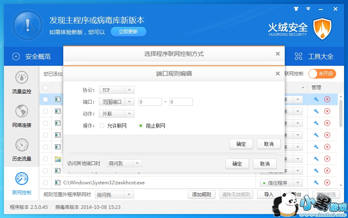Screen dimensions: 348x218
Task: Switch to the 工具大全 tab
Action: (314, 57)
